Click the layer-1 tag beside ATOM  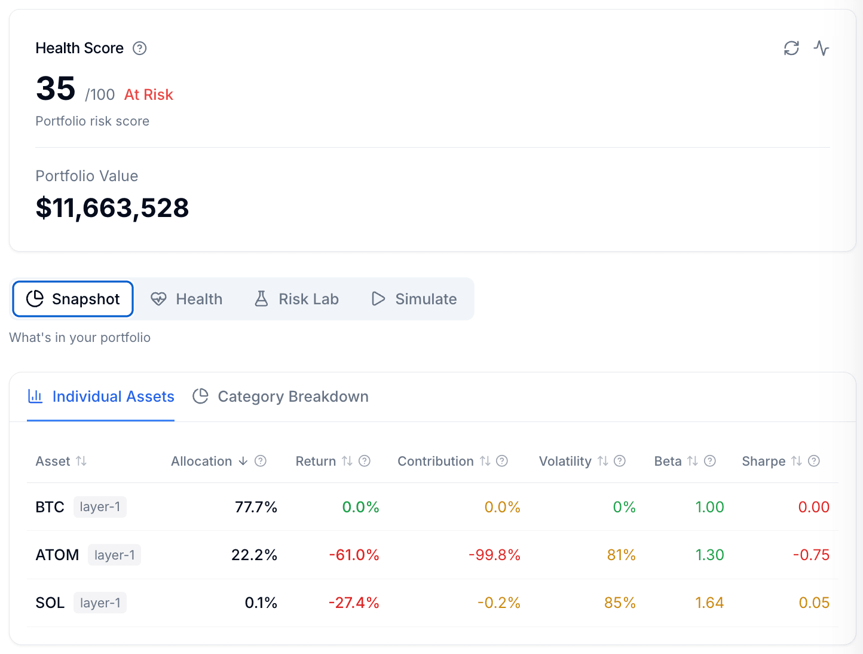coord(114,555)
